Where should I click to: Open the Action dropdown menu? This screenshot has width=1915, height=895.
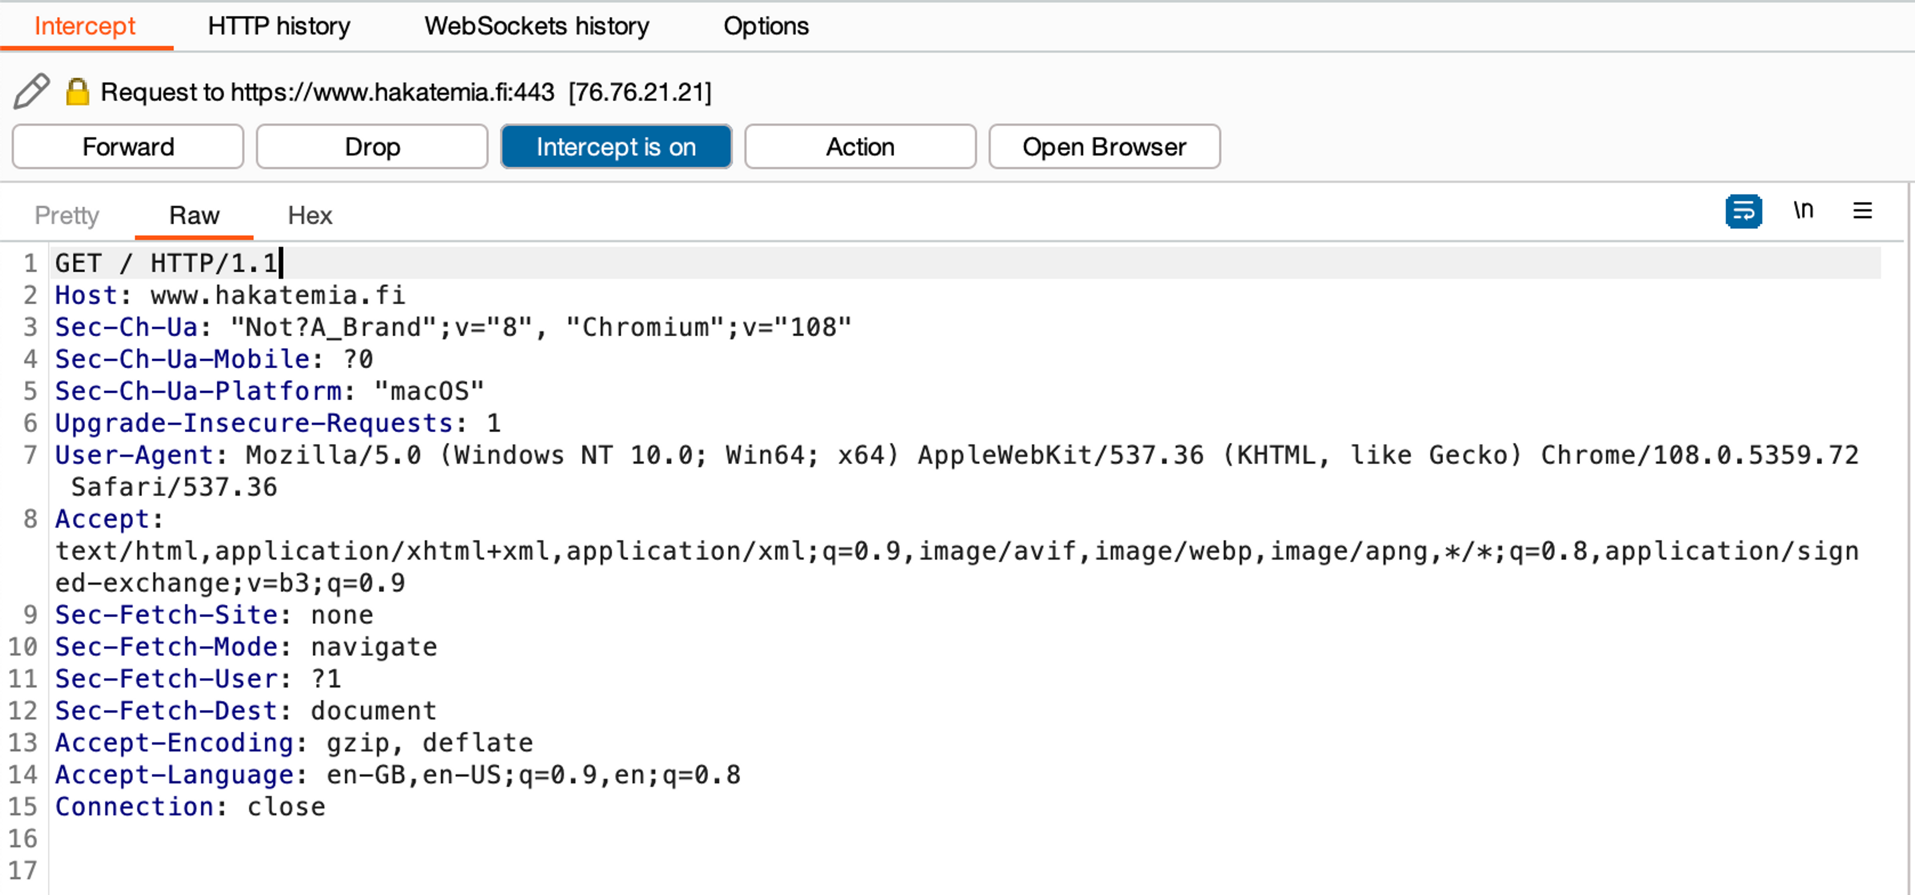coord(859,147)
